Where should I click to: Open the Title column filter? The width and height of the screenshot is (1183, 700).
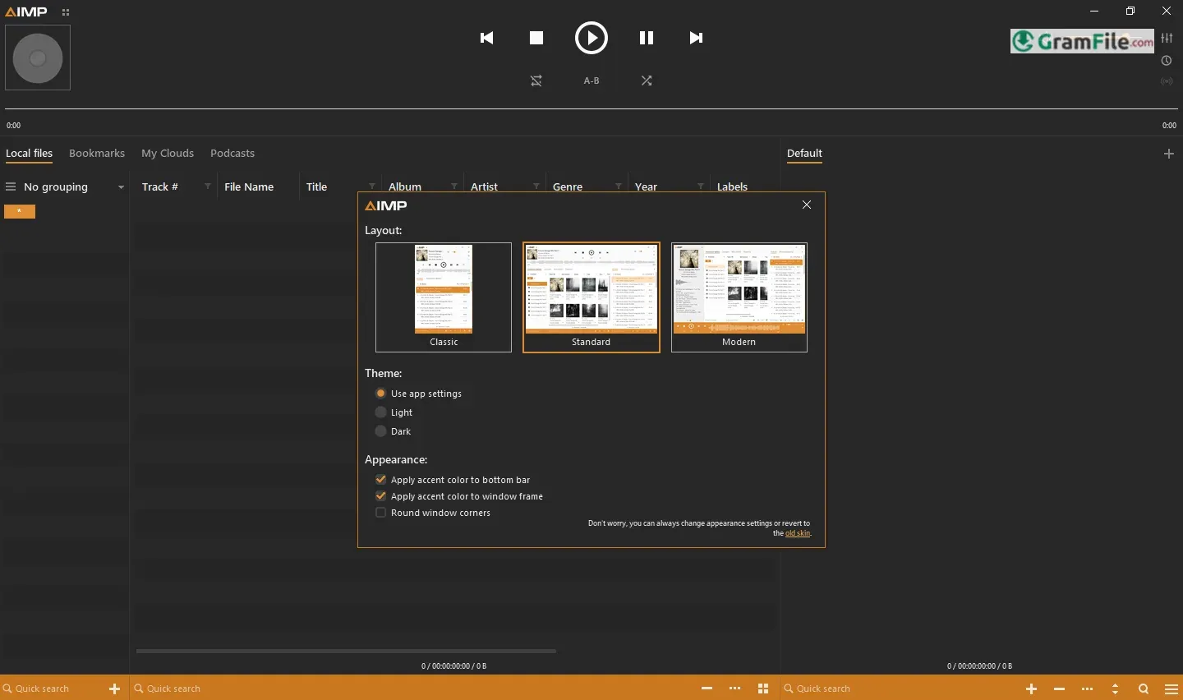click(372, 187)
